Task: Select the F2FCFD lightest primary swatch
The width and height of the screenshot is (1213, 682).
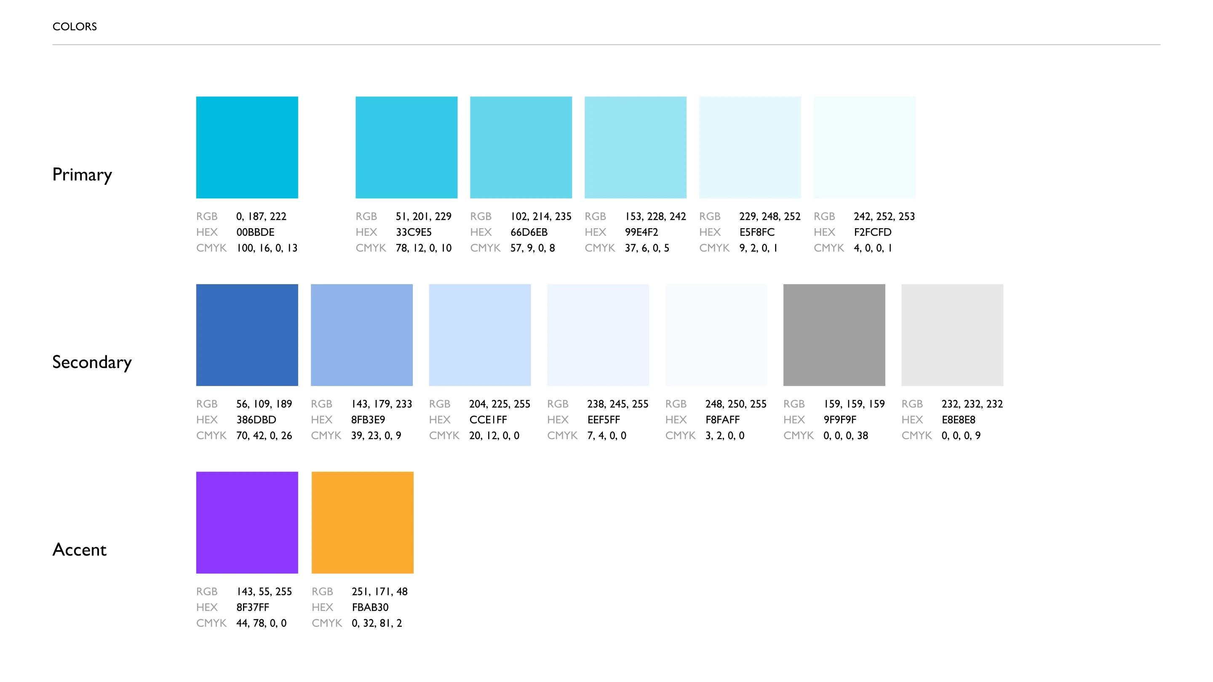Action: click(865, 147)
